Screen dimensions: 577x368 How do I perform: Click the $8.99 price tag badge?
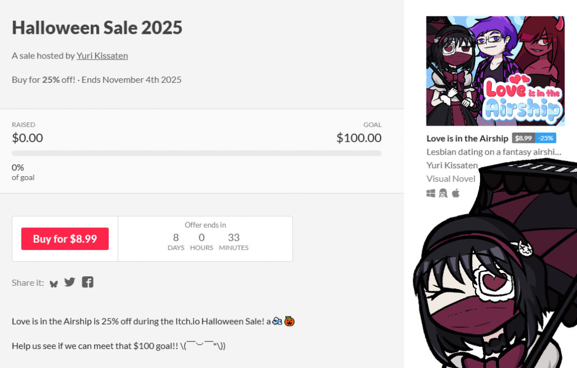[523, 138]
